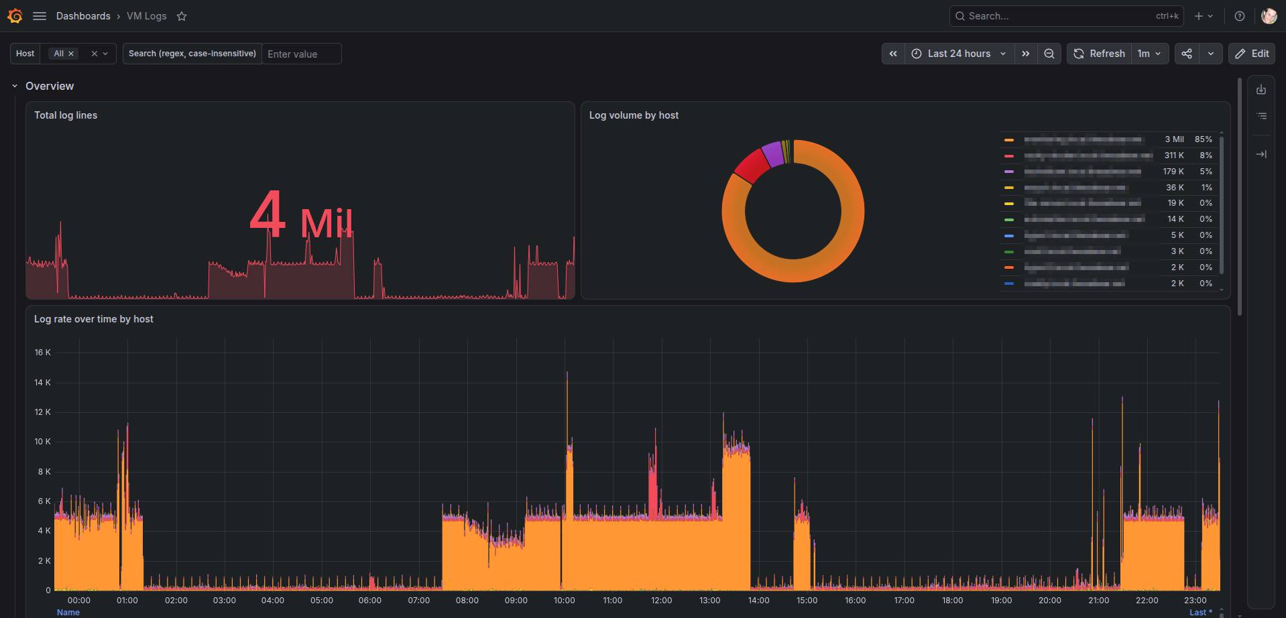Toggle the hamburger navigation menu
Viewport: 1286px width, 618px height.
click(x=40, y=16)
